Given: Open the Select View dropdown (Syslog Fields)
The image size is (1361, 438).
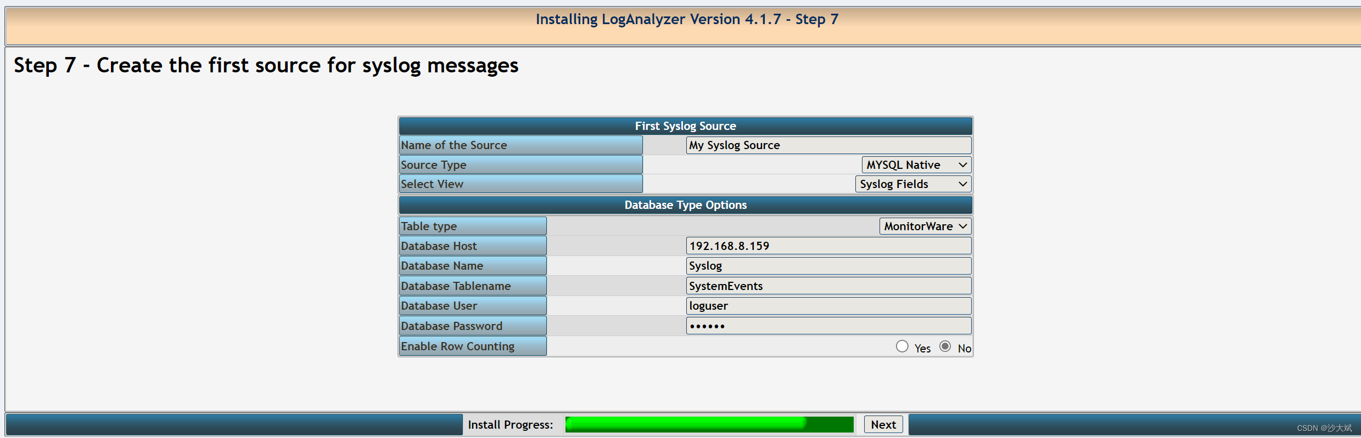Looking at the screenshot, I should click(x=913, y=184).
